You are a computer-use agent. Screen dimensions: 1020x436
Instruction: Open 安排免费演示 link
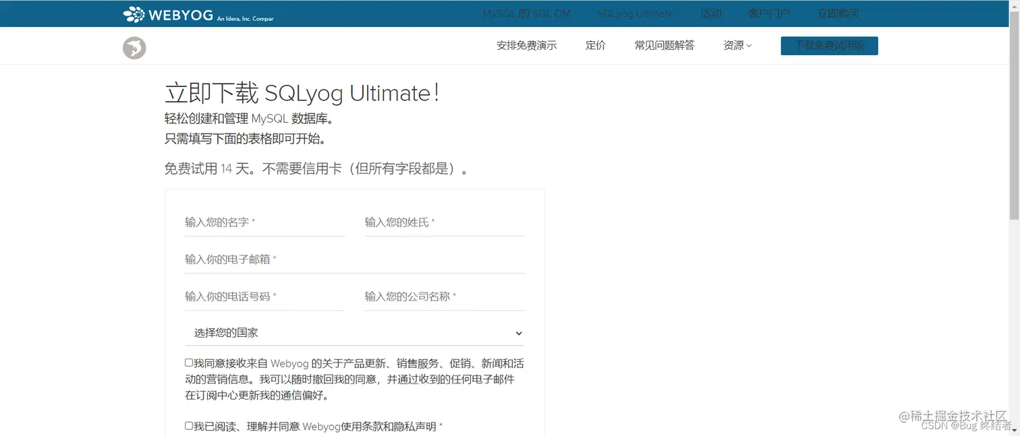point(526,45)
